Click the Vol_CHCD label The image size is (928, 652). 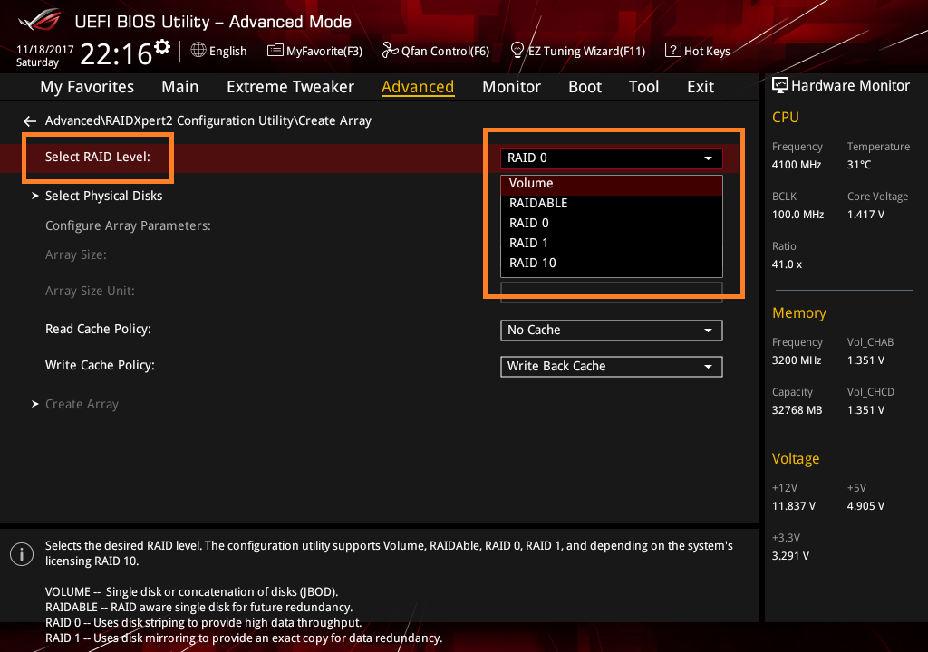pos(871,392)
